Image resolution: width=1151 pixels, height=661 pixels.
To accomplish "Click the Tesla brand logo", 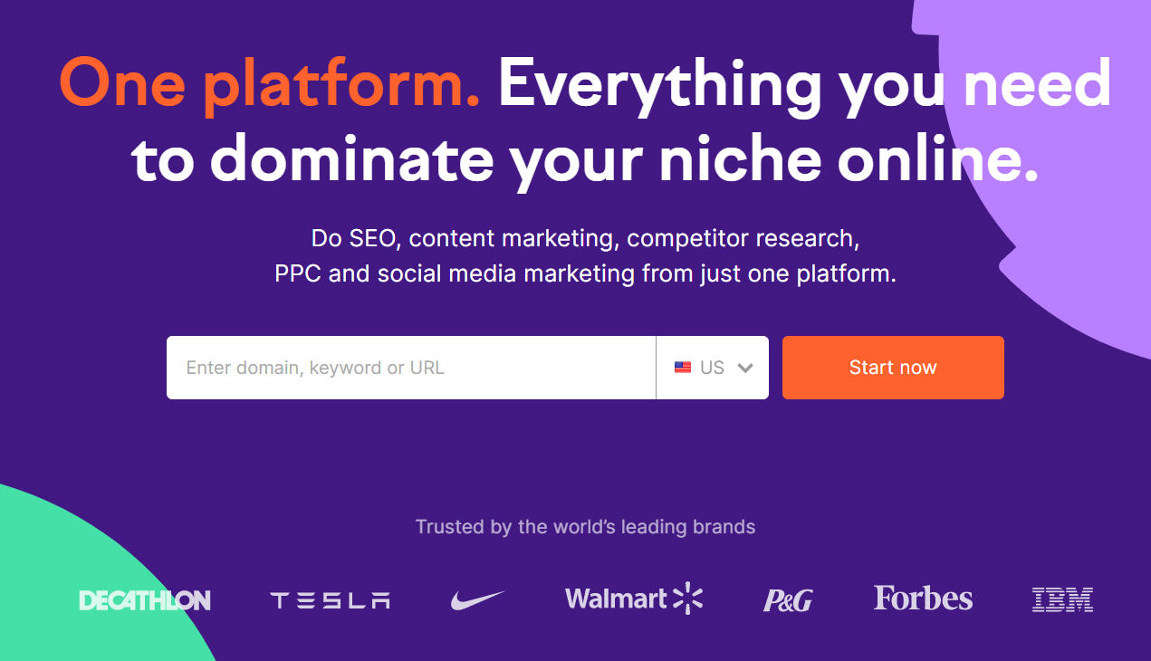I will pyautogui.click(x=330, y=599).
